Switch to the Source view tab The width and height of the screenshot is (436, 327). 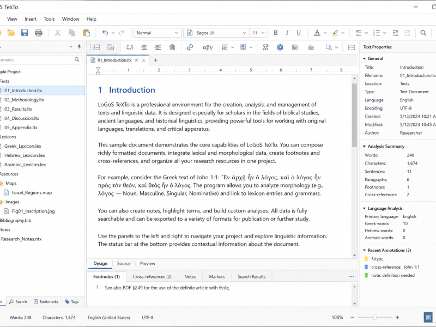pyautogui.click(x=124, y=263)
